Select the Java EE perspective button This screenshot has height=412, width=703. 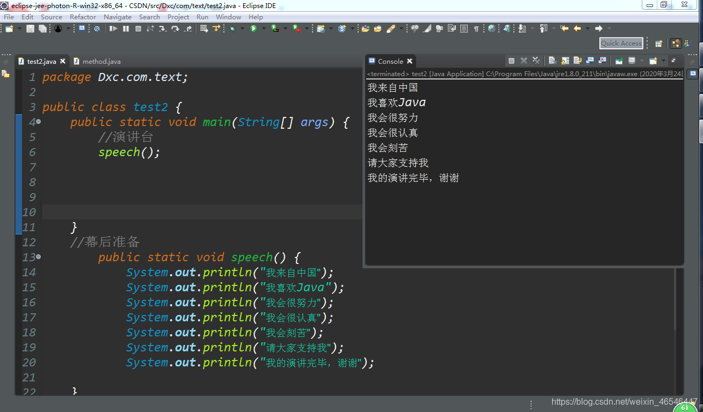tap(676, 43)
